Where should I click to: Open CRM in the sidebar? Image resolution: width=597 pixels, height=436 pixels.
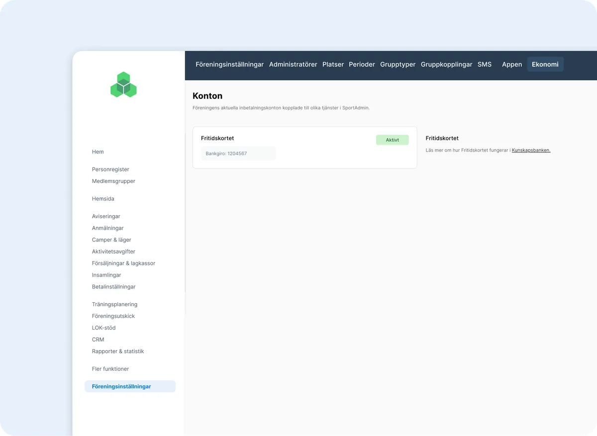click(x=98, y=340)
